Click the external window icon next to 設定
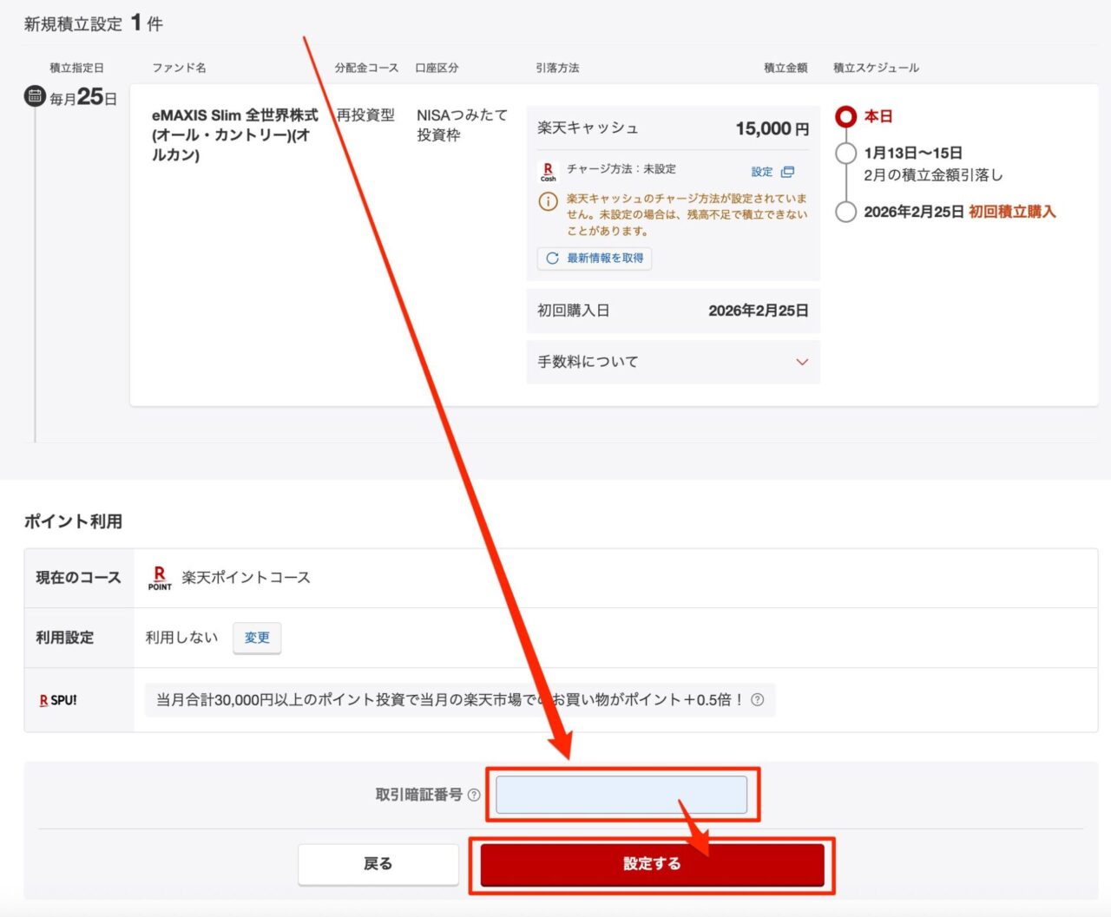 click(786, 171)
